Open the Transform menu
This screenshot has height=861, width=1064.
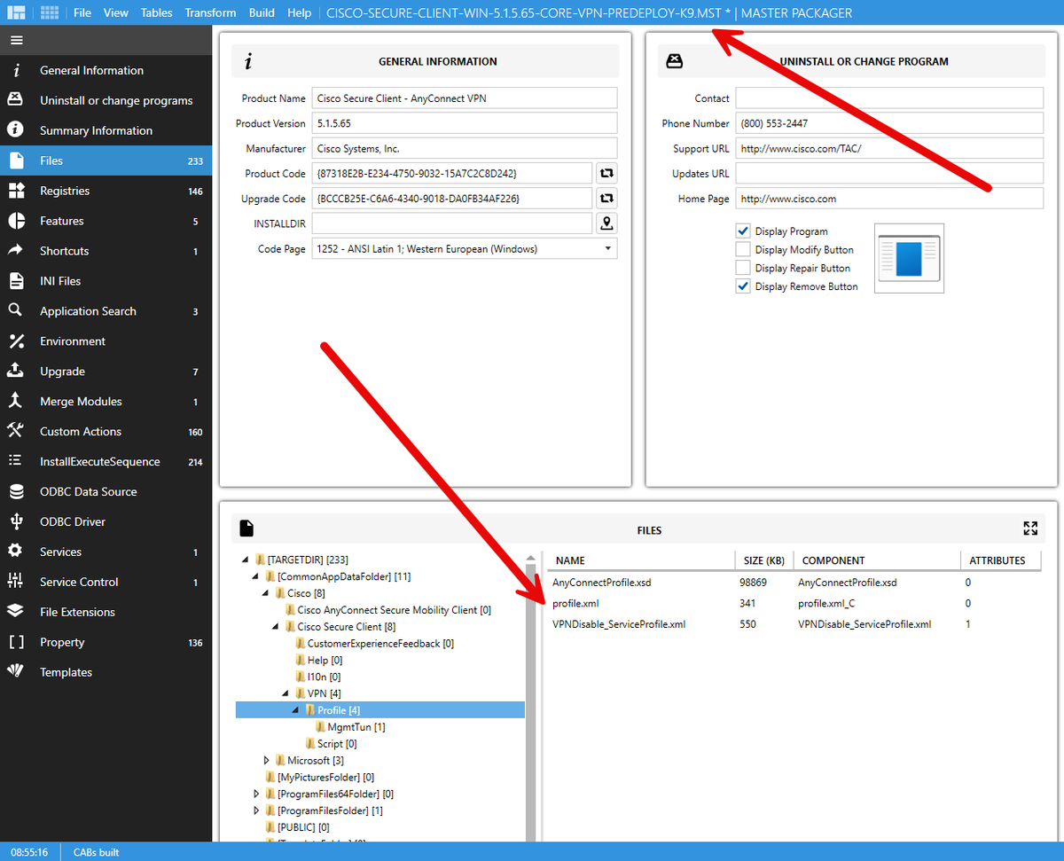[210, 12]
